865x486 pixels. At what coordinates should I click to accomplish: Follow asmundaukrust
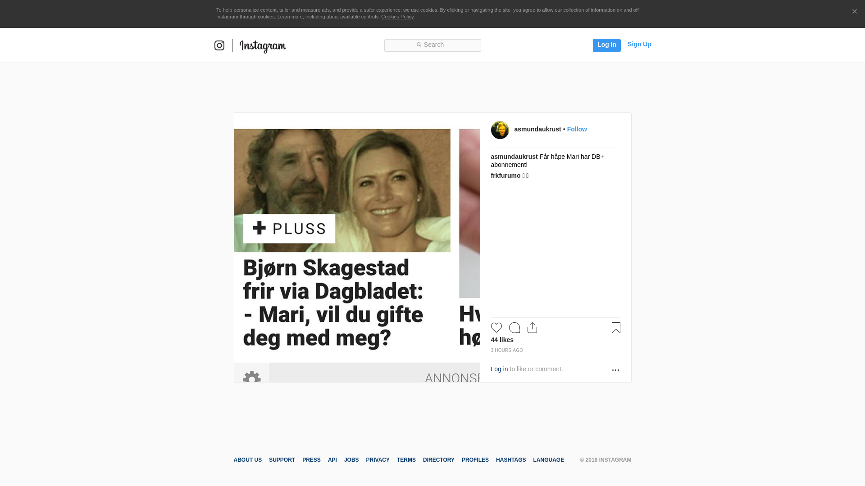coord(577,129)
